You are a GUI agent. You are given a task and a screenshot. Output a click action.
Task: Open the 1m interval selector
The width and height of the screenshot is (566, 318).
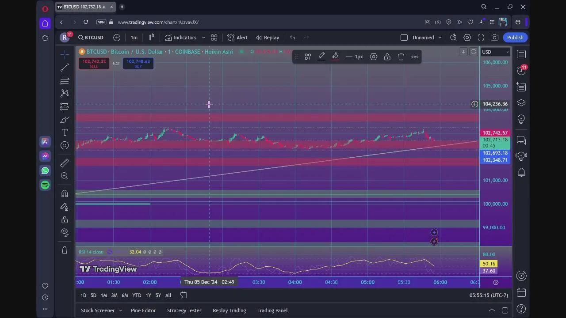134,38
